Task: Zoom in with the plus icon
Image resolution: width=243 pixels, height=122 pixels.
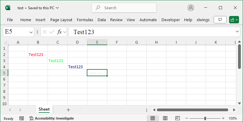Action: click(223, 118)
